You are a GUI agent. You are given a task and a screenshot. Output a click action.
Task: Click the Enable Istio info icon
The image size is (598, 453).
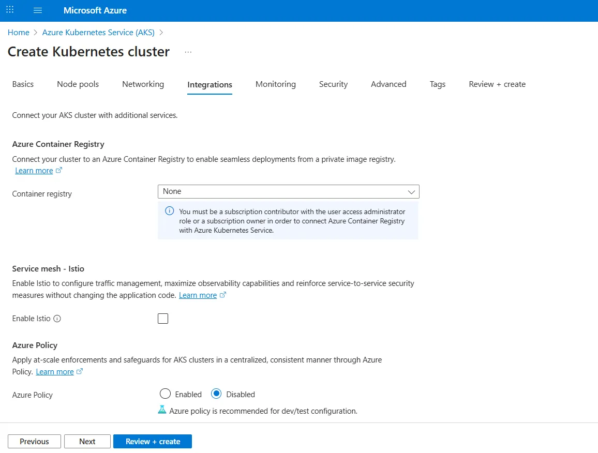point(57,319)
